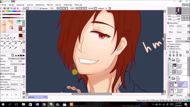Choose the Pencil brush tool

3,47
